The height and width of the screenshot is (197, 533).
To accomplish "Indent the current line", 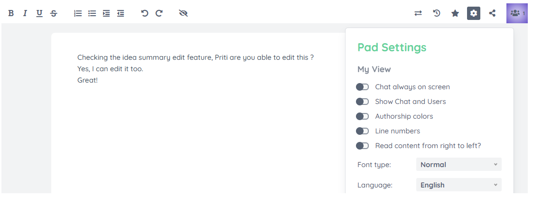I will point(106,13).
